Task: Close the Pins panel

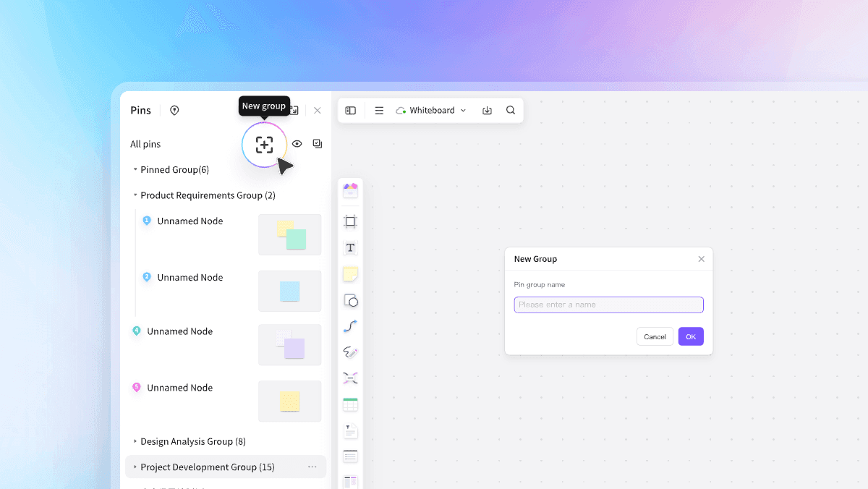Action: 317,111
